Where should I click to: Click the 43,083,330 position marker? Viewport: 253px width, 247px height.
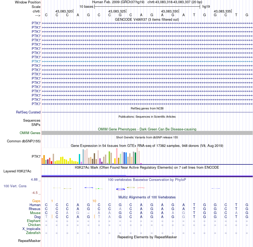170,11
